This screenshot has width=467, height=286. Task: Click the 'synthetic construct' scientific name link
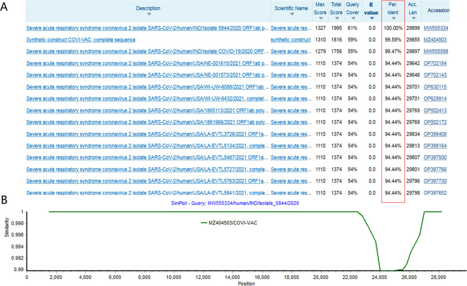tap(289, 40)
